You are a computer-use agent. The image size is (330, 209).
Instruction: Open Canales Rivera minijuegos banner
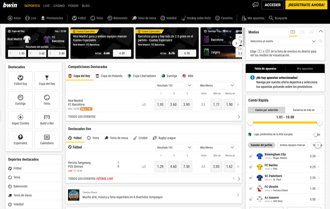pos(154,195)
